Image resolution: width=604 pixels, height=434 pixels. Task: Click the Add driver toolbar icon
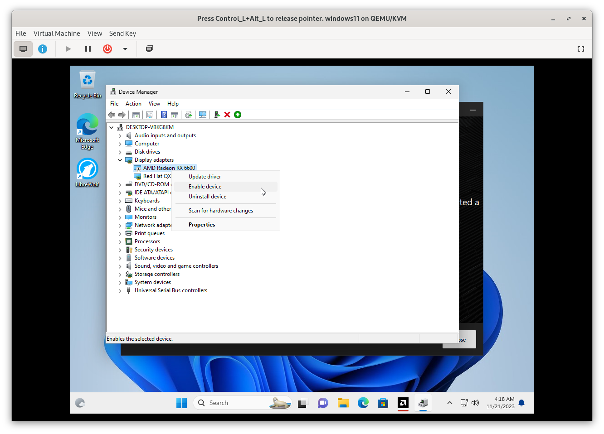[217, 115]
